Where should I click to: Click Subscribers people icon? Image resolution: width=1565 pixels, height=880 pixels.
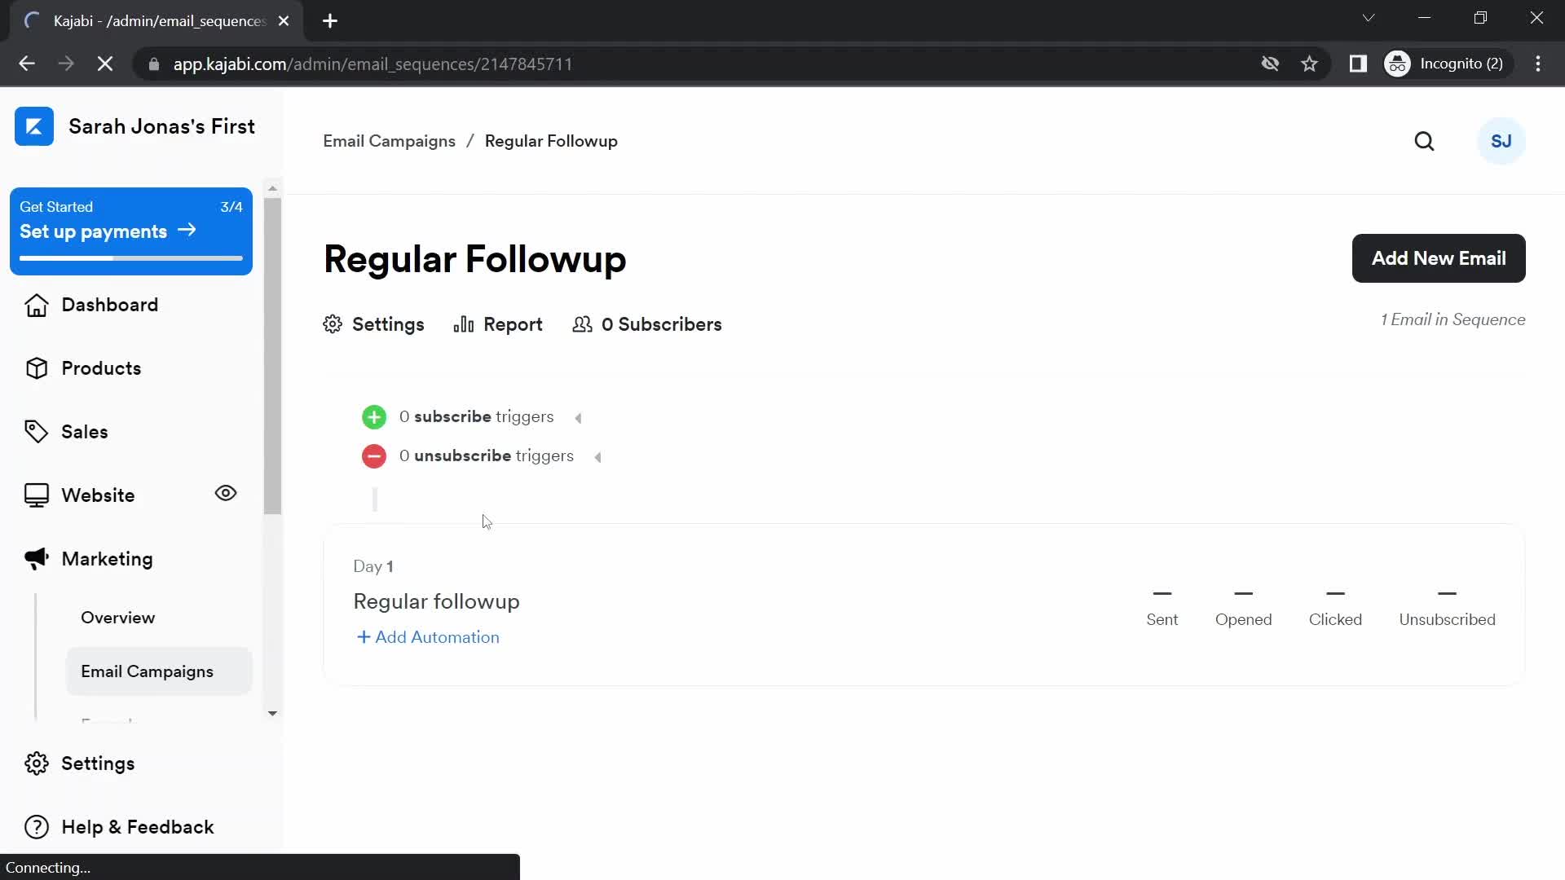tap(582, 324)
